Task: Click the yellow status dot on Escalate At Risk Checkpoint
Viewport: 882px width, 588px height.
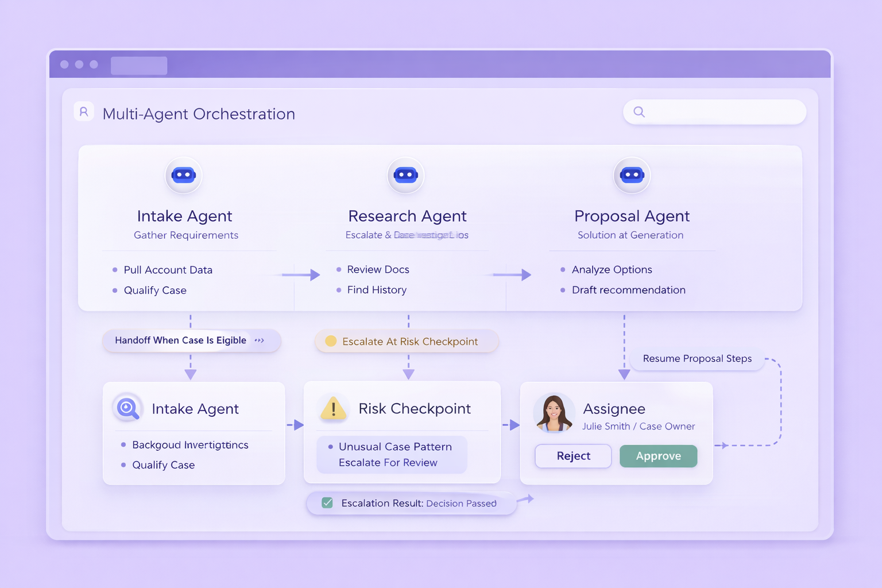Action: tap(330, 341)
